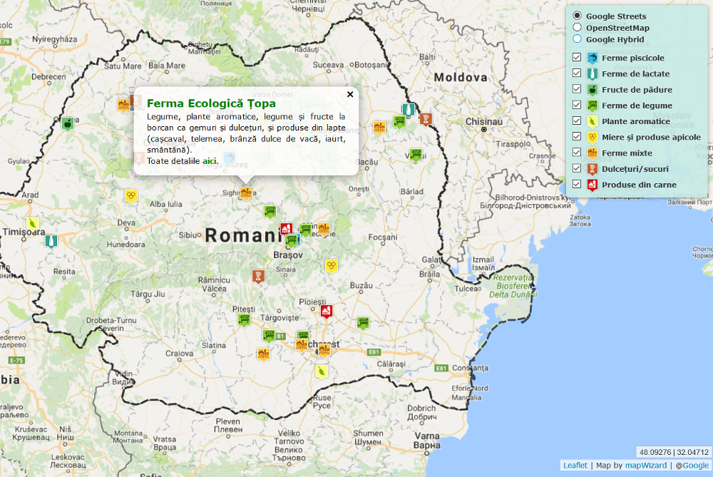Click the Constanța city label
The width and height of the screenshot is (713, 477).
coord(470,368)
